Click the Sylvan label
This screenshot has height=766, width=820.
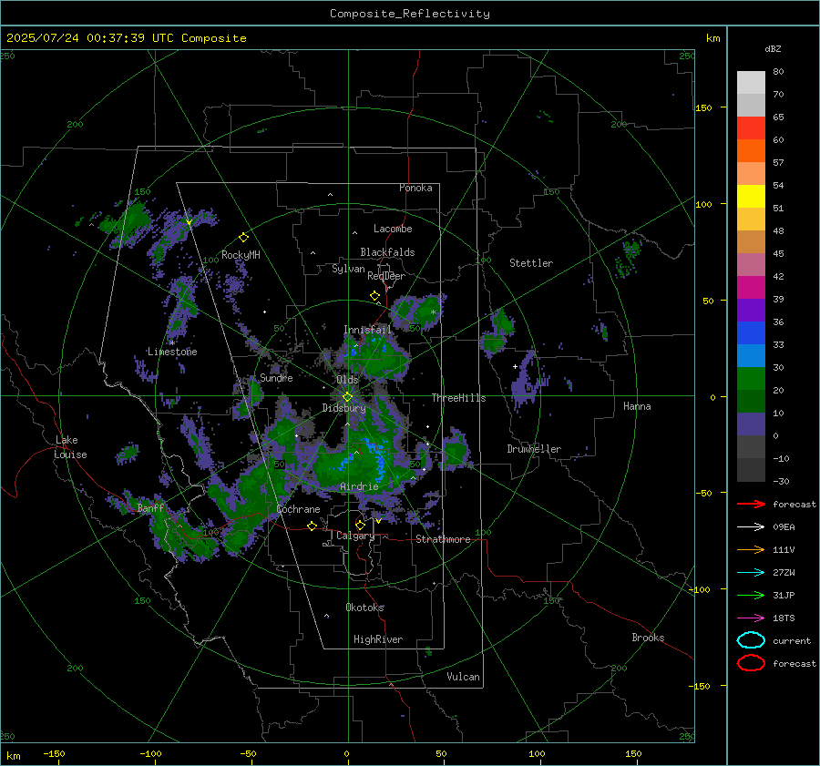click(348, 269)
